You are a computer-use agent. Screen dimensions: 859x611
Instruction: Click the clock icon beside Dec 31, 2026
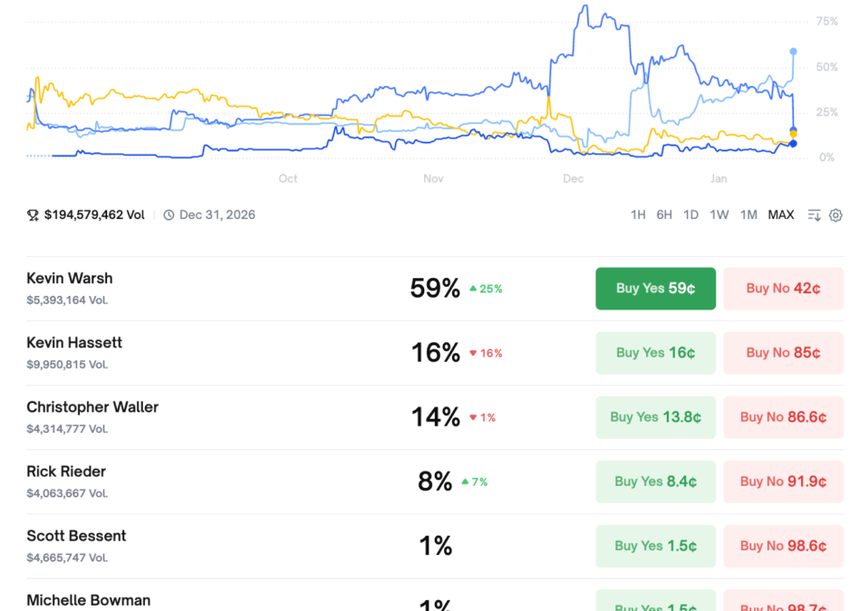click(x=168, y=215)
